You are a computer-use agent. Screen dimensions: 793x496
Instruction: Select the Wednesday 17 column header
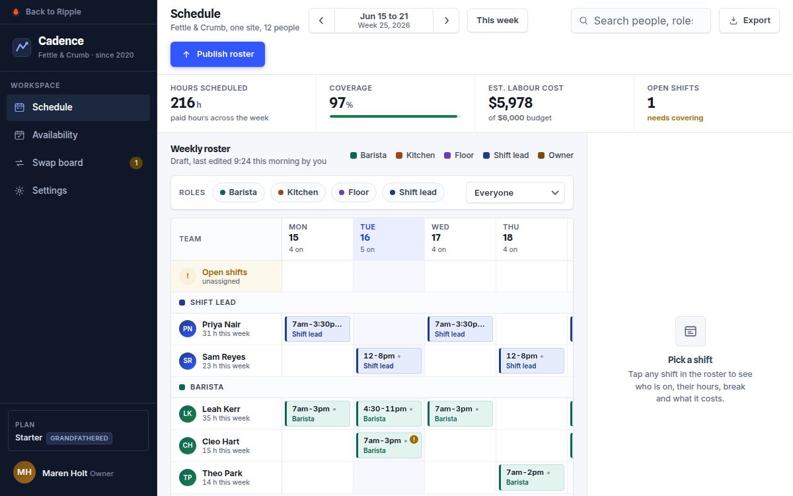460,239
